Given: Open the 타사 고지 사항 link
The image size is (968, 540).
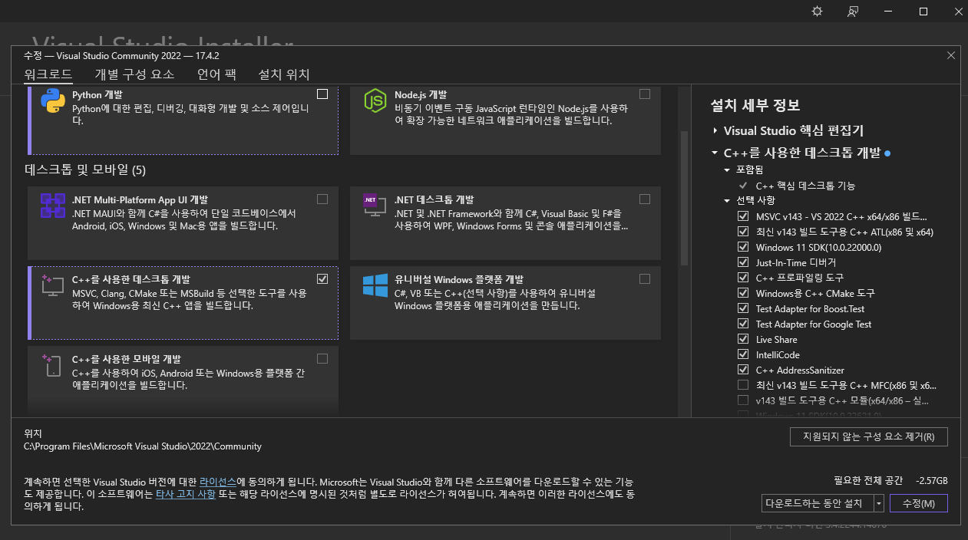Looking at the screenshot, I should point(186,495).
